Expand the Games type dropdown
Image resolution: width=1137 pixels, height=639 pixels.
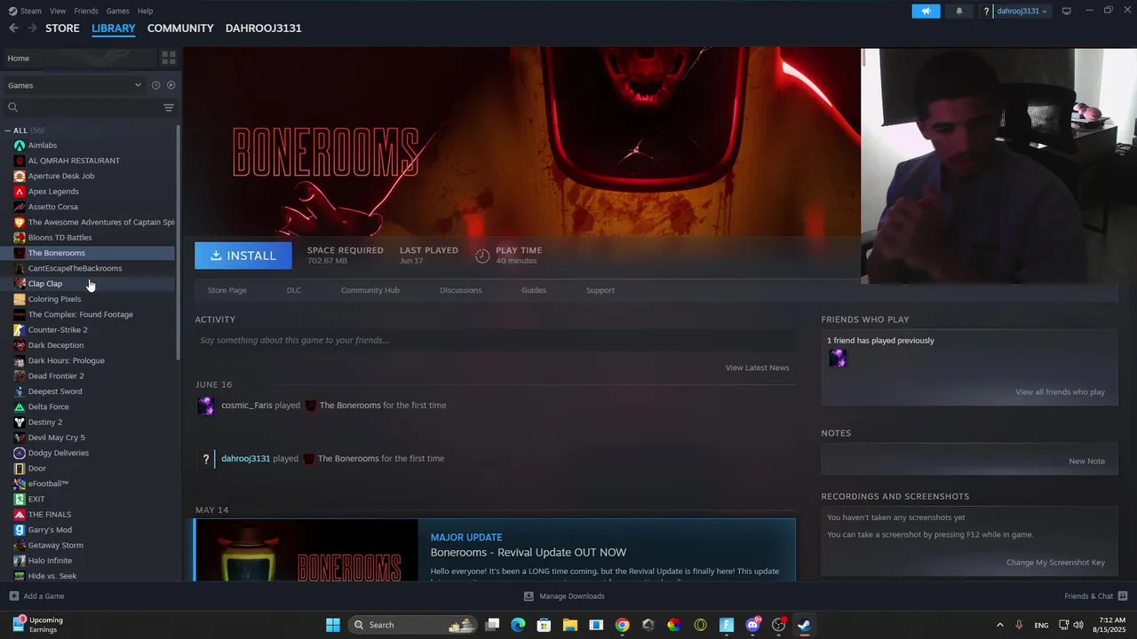click(x=75, y=85)
